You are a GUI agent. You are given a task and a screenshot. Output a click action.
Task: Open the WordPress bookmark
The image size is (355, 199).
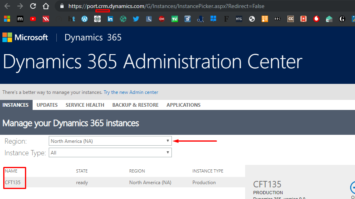[85, 19]
